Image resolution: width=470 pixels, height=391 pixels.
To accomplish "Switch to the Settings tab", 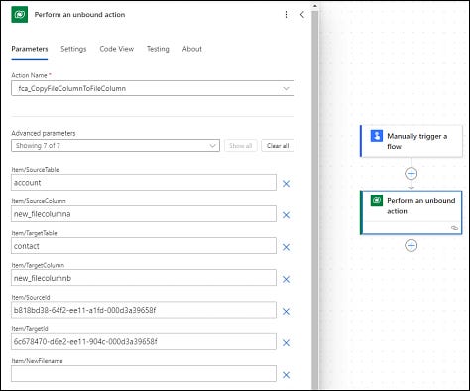I will click(73, 49).
